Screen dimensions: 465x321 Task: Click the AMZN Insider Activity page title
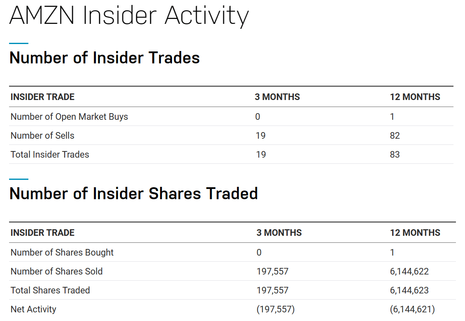129,16
